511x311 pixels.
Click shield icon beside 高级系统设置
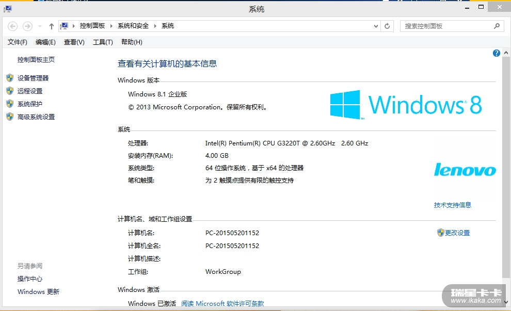[x=10, y=117]
